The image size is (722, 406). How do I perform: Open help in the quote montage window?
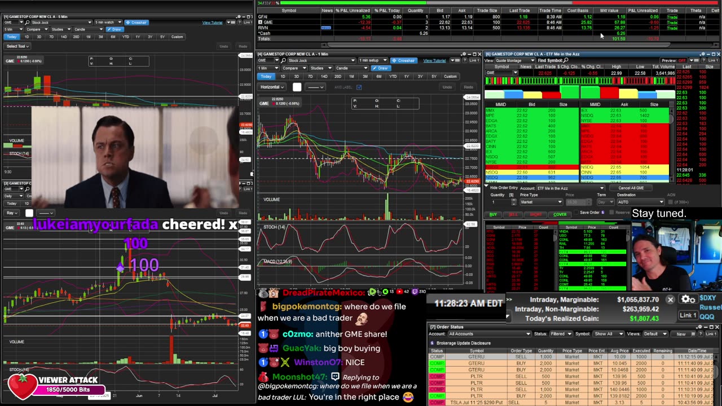704,60
